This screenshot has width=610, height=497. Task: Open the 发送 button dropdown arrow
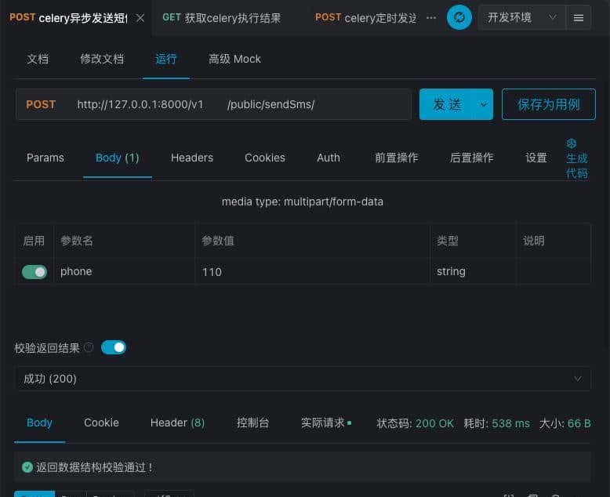(483, 104)
